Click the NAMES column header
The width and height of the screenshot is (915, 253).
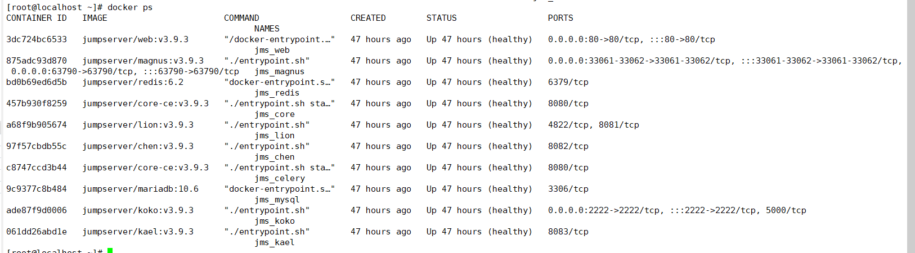pos(267,29)
